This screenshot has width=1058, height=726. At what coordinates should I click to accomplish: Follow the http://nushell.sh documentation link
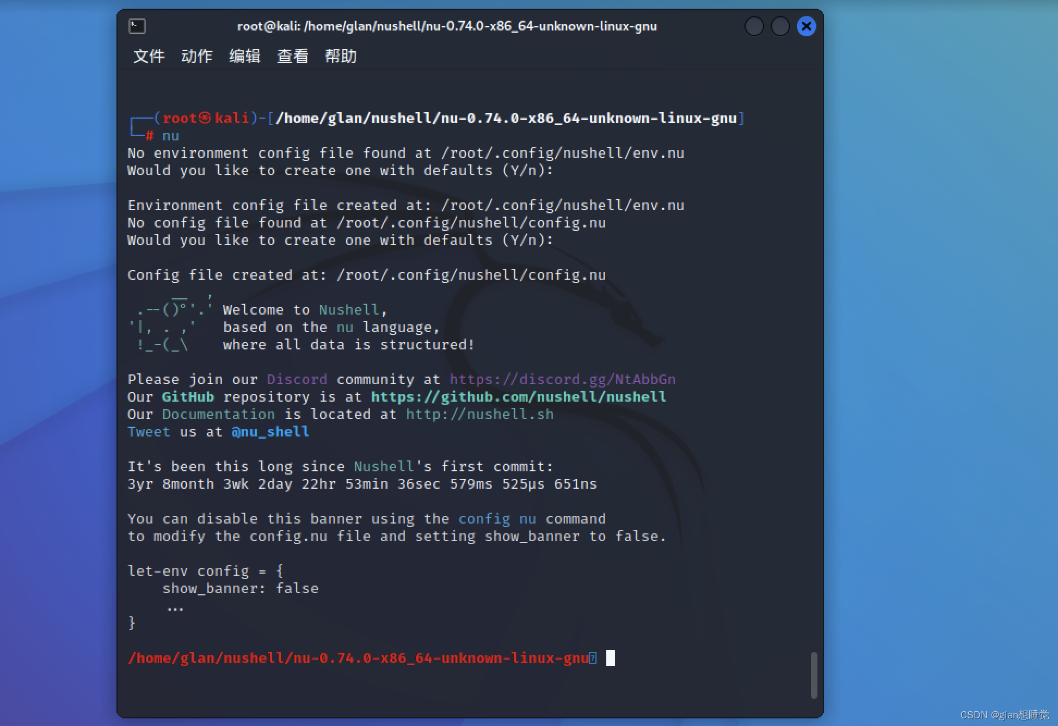tap(479, 414)
